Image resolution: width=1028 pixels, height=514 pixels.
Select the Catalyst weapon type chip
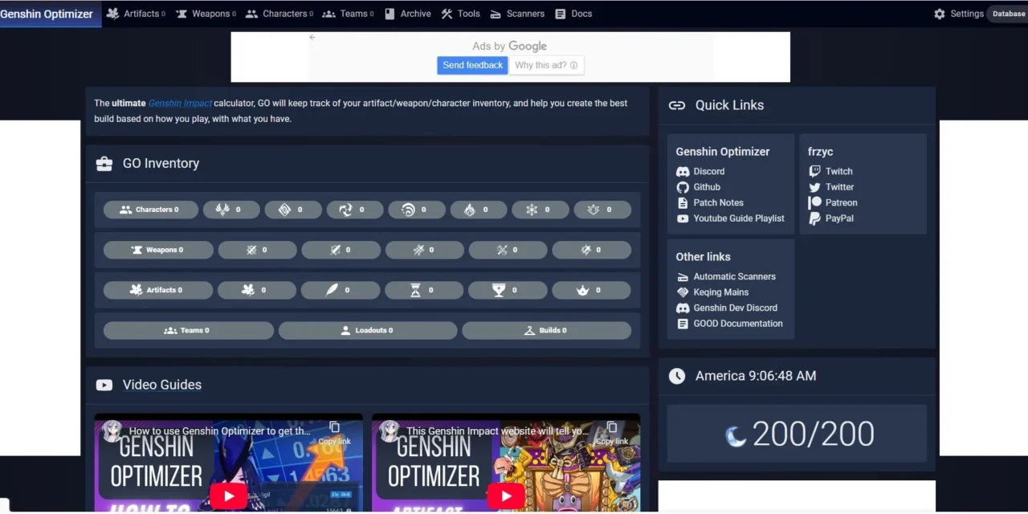591,250
